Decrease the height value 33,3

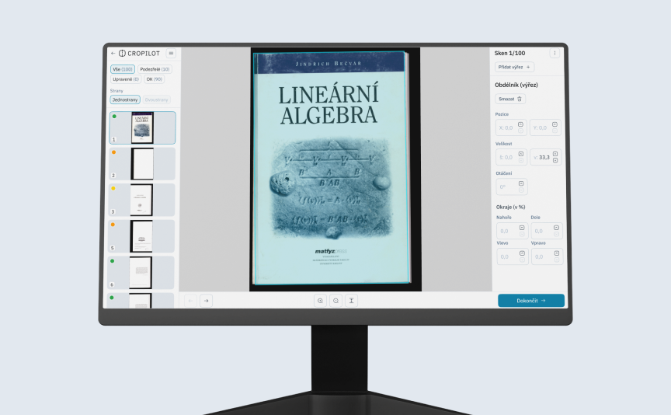[555, 160]
